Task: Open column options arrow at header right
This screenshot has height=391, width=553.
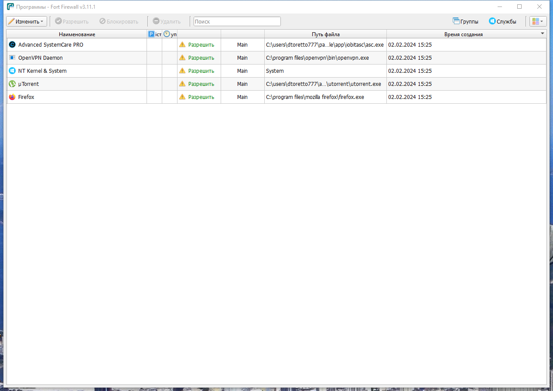Action: (x=543, y=33)
